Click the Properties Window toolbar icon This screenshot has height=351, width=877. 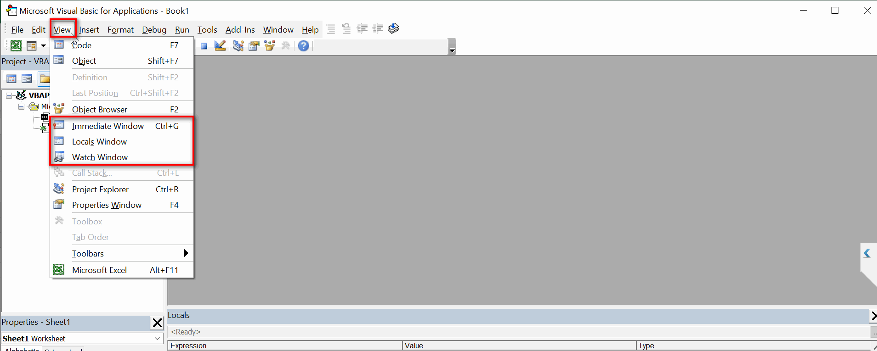254,45
